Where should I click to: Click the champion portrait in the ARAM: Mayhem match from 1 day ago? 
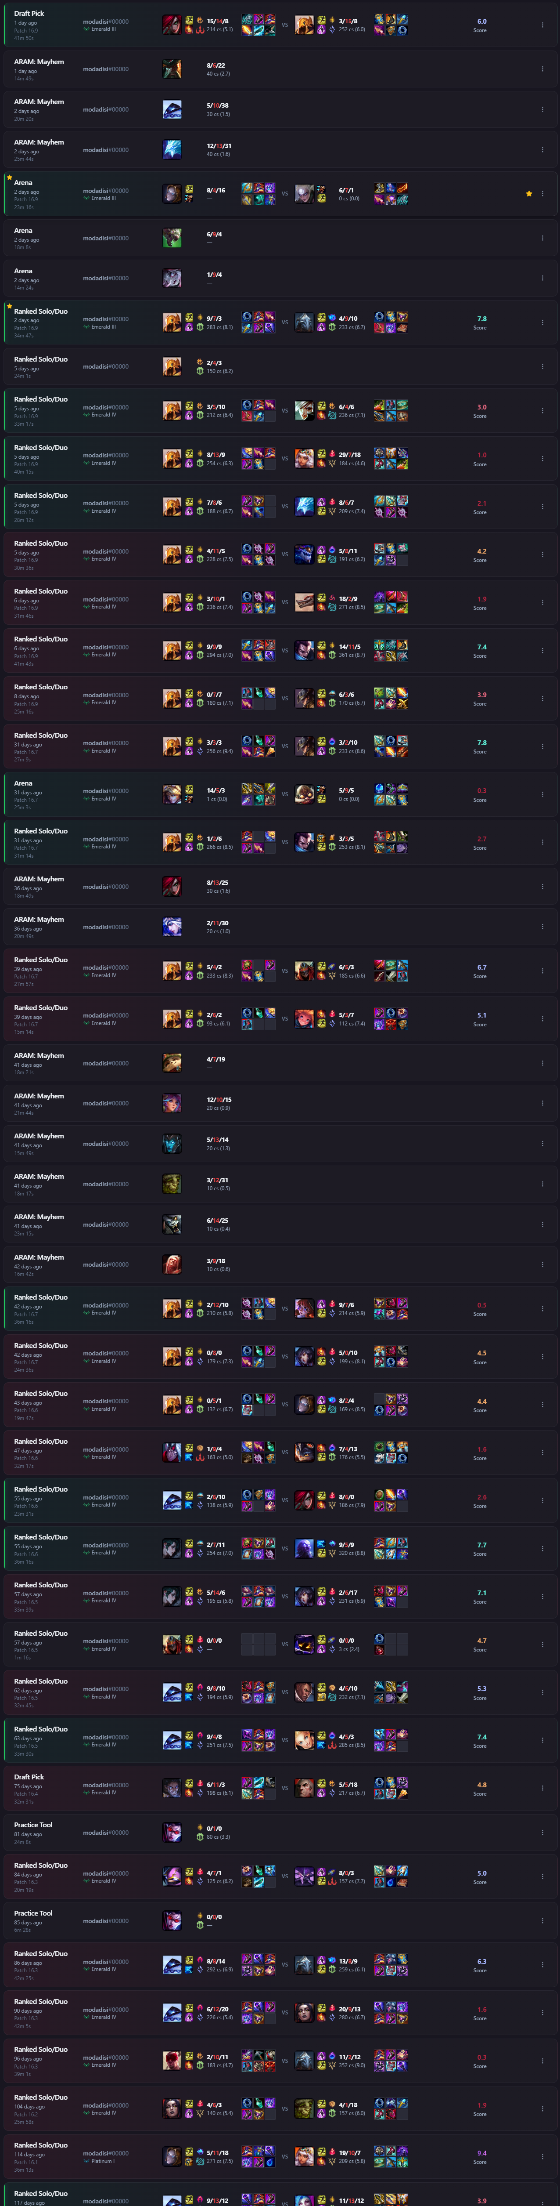coord(172,69)
